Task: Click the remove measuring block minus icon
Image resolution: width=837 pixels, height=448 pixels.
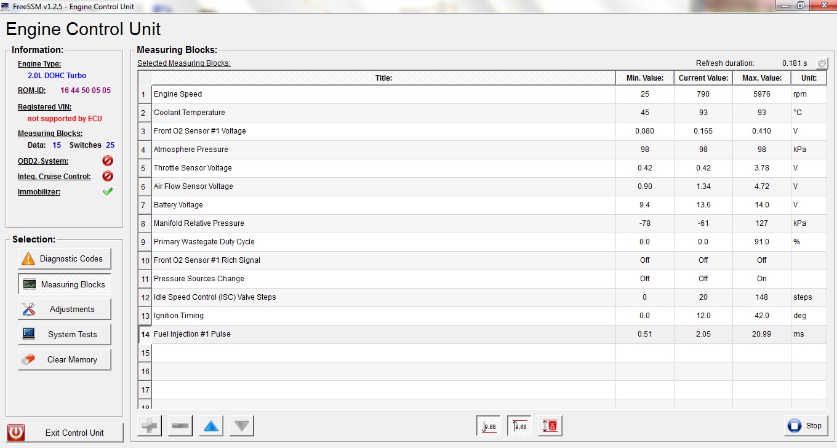Action: click(x=180, y=425)
